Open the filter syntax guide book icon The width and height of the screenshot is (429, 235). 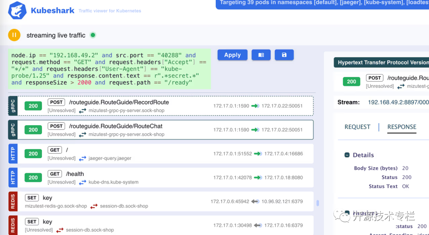[261, 55]
